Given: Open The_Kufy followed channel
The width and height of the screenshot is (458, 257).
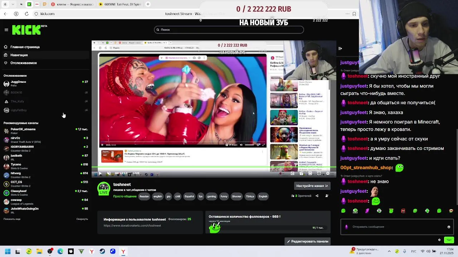Looking at the screenshot, I should click(x=45, y=101).
